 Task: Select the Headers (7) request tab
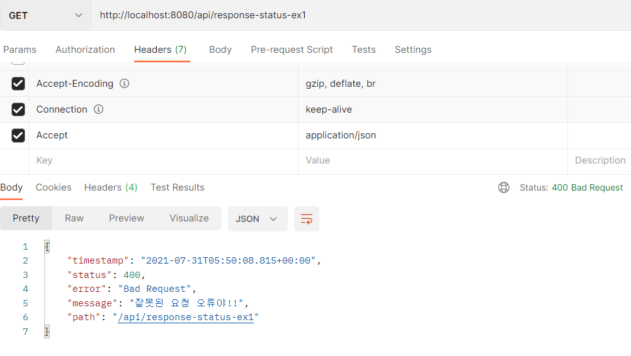click(x=161, y=50)
